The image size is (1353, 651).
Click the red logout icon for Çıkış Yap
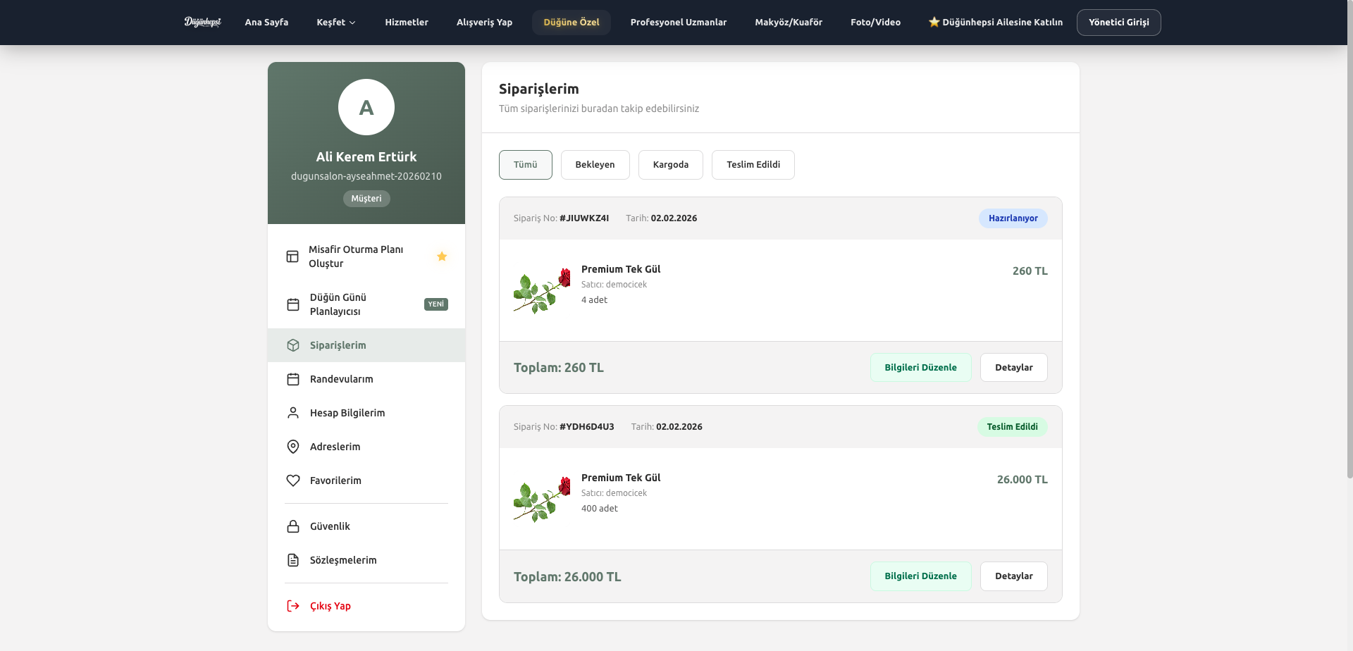coord(293,606)
